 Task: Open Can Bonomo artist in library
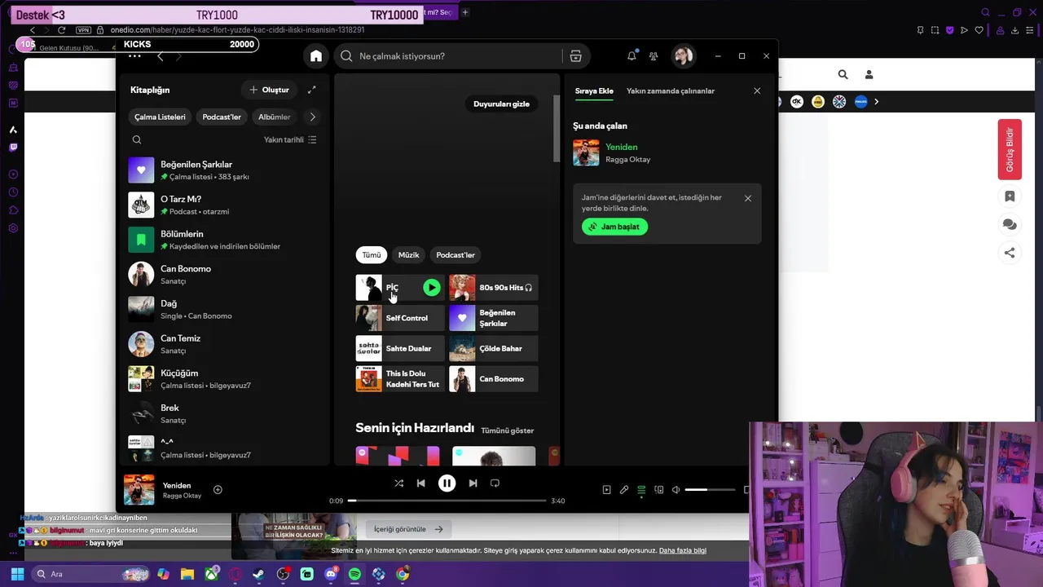[x=224, y=275]
